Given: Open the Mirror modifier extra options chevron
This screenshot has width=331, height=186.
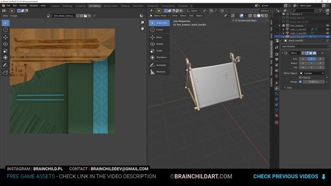Looking at the screenshot, I should click(319, 53).
